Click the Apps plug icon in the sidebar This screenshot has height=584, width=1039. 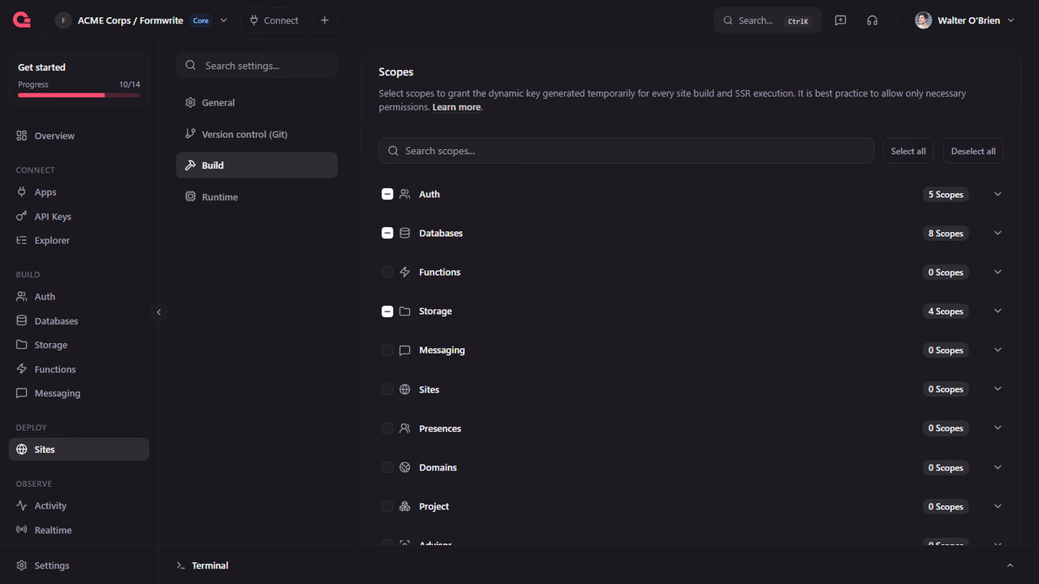point(22,192)
